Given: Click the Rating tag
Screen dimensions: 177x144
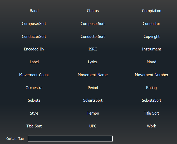Looking at the screenshot, I should (x=151, y=88).
